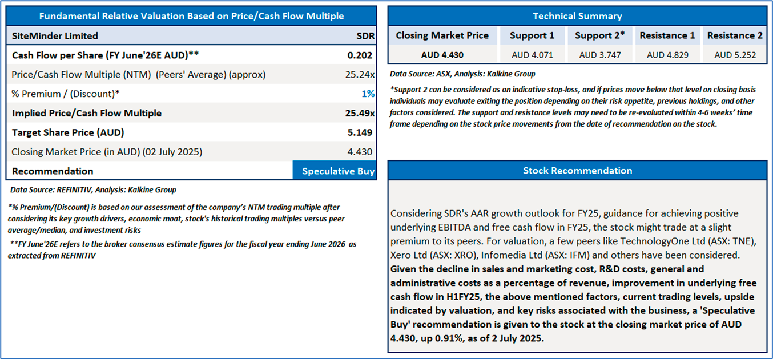Select the Cash Flow per Share value 0.202

coord(360,55)
